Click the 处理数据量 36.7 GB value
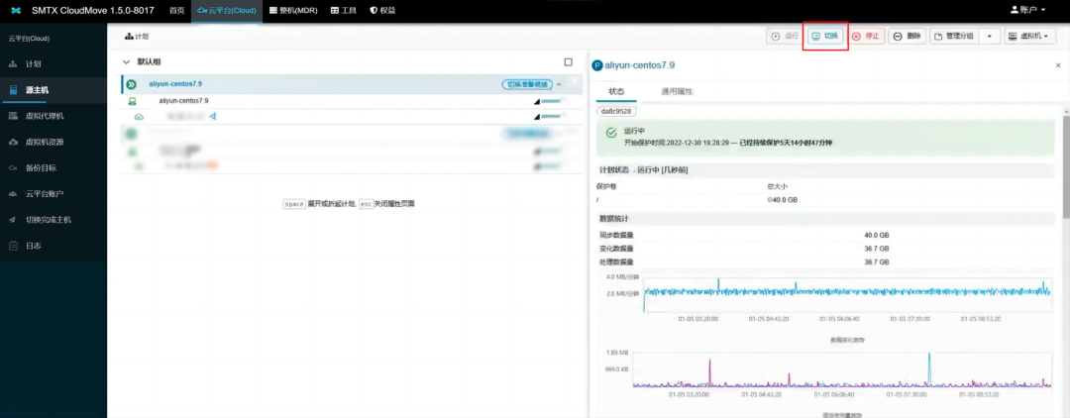Image resolution: width=1070 pixels, height=418 pixels. coord(876,261)
